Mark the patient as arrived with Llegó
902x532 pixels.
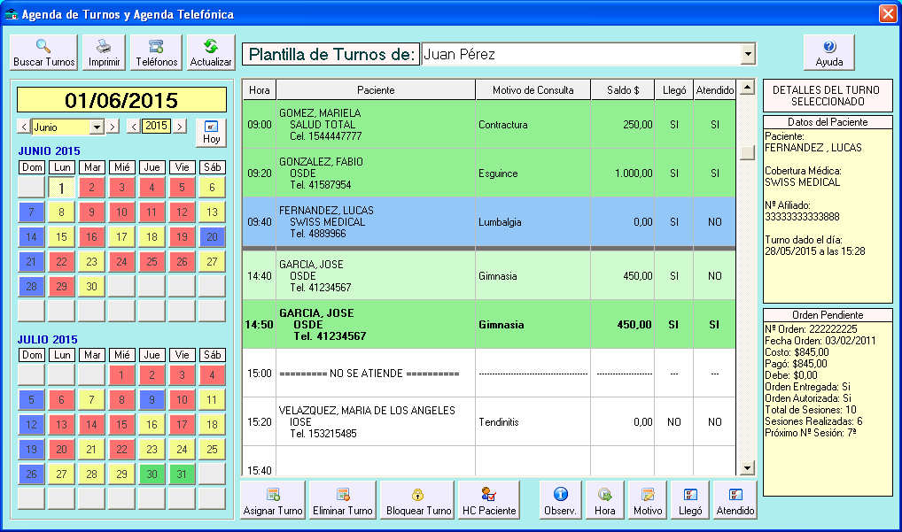pyautogui.click(x=691, y=501)
